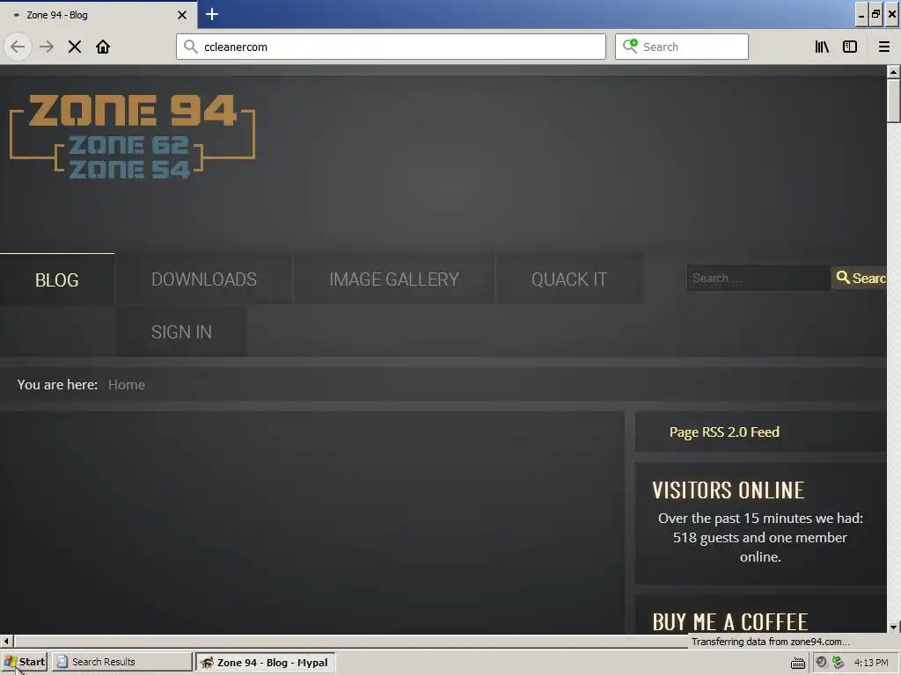Open the Library bookshelf icon
The width and height of the screenshot is (901, 675).
(822, 47)
